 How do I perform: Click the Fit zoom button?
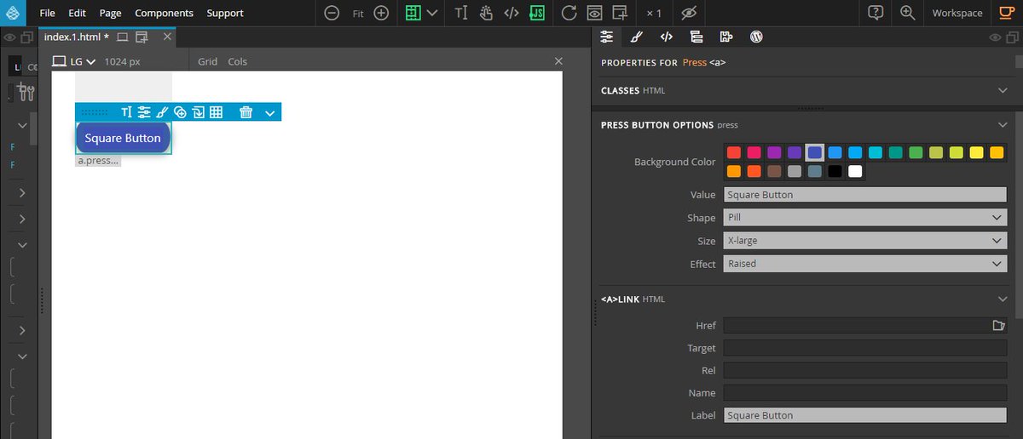(358, 14)
